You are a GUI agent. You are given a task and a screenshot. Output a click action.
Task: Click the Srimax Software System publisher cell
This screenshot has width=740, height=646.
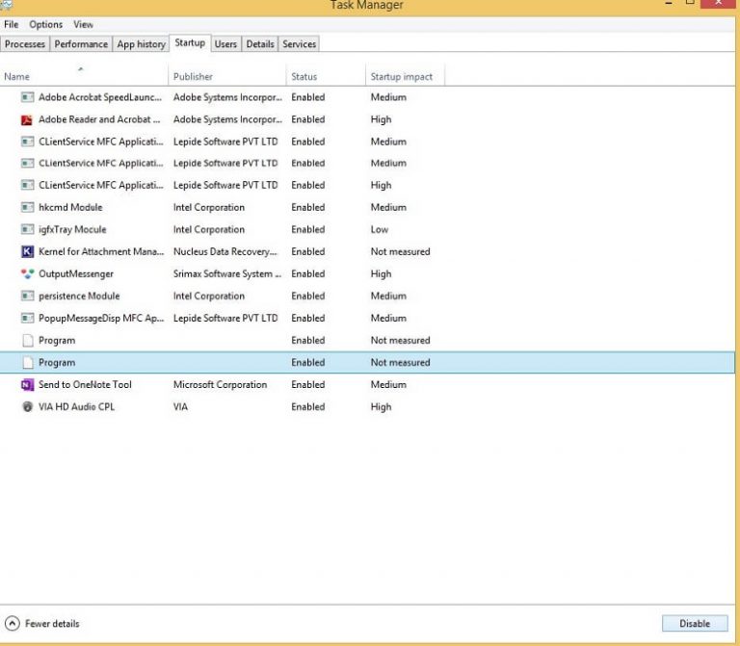click(227, 274)
